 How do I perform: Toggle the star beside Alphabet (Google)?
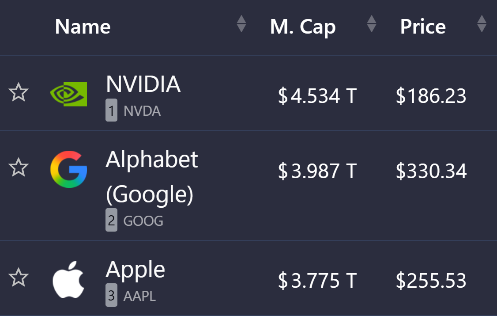point(19,168)
